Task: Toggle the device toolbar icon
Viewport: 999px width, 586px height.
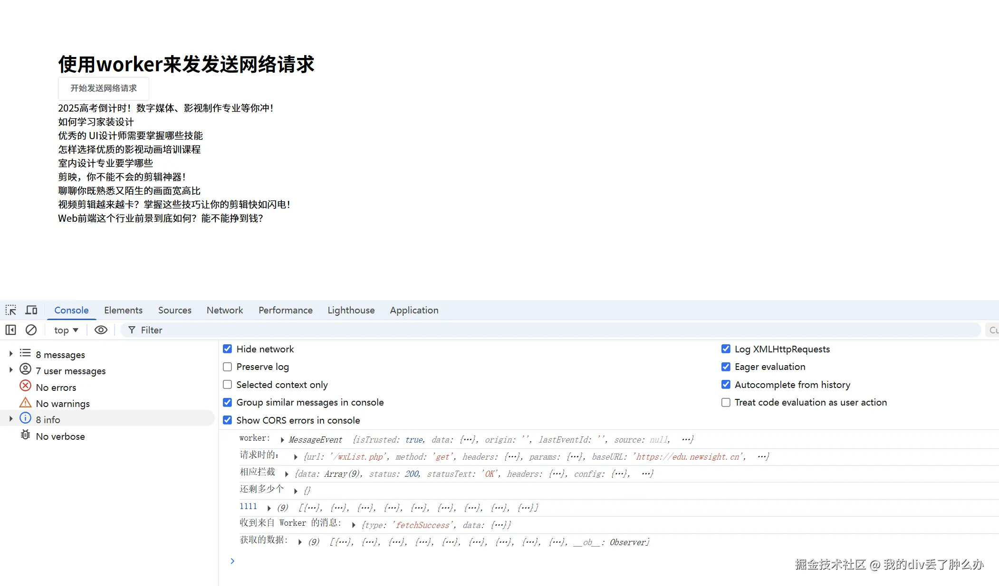Action: point(31,310)
